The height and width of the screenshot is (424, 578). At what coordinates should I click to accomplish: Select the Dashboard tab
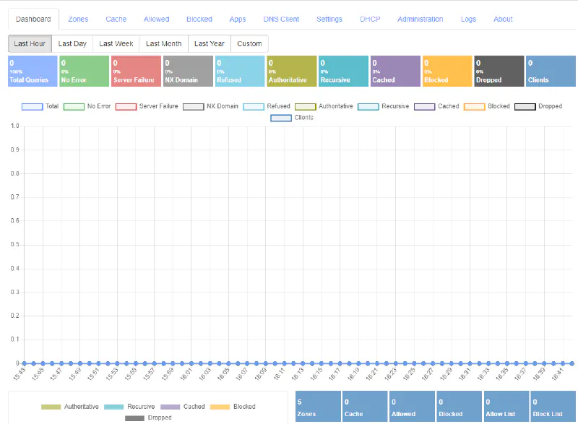(x=33, y=20)
